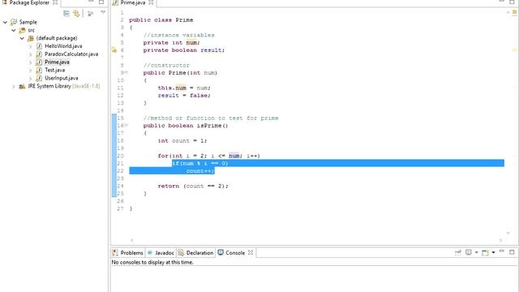
Task: Expand Test.java tree arrow
Action: (x=31, y=71)
